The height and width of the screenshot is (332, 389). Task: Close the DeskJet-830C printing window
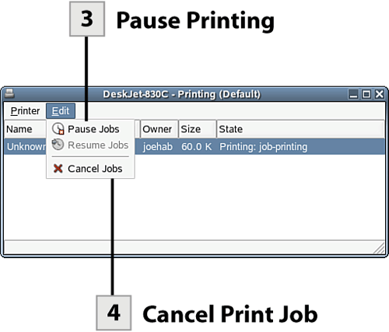pos(380,94)
